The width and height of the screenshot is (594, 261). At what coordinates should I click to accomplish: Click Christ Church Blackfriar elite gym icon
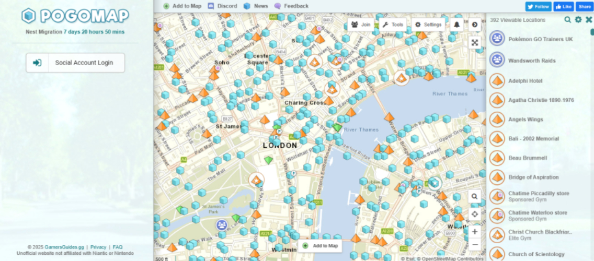coord(497,235)
